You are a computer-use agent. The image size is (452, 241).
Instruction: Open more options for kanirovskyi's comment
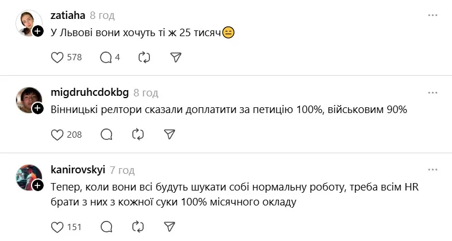pyautogui.click(x=433, y=170)
